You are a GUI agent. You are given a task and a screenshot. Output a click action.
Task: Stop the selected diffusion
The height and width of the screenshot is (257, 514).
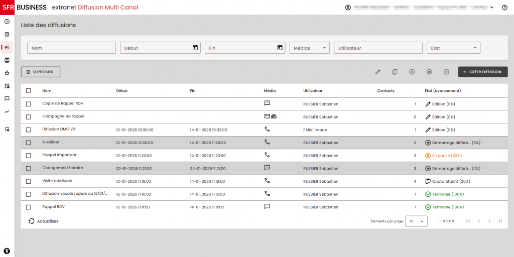click(429, 72)
